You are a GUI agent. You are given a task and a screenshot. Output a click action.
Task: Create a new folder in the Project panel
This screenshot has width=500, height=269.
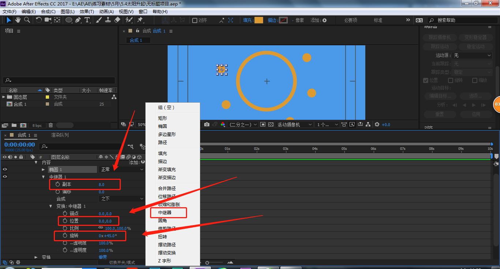[x=14, y=125]
